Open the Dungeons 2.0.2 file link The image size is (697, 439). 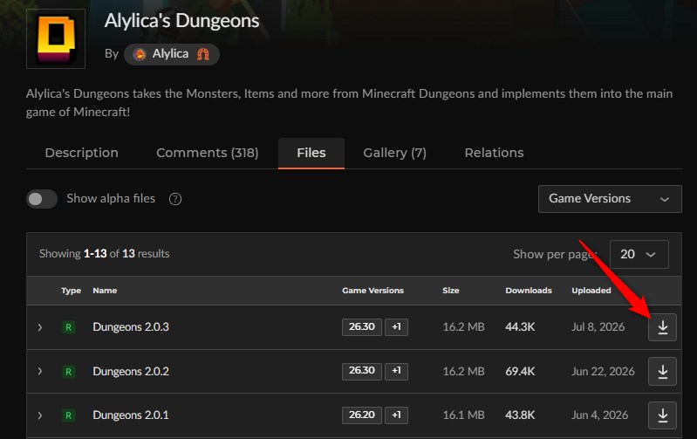click(131, 371)
